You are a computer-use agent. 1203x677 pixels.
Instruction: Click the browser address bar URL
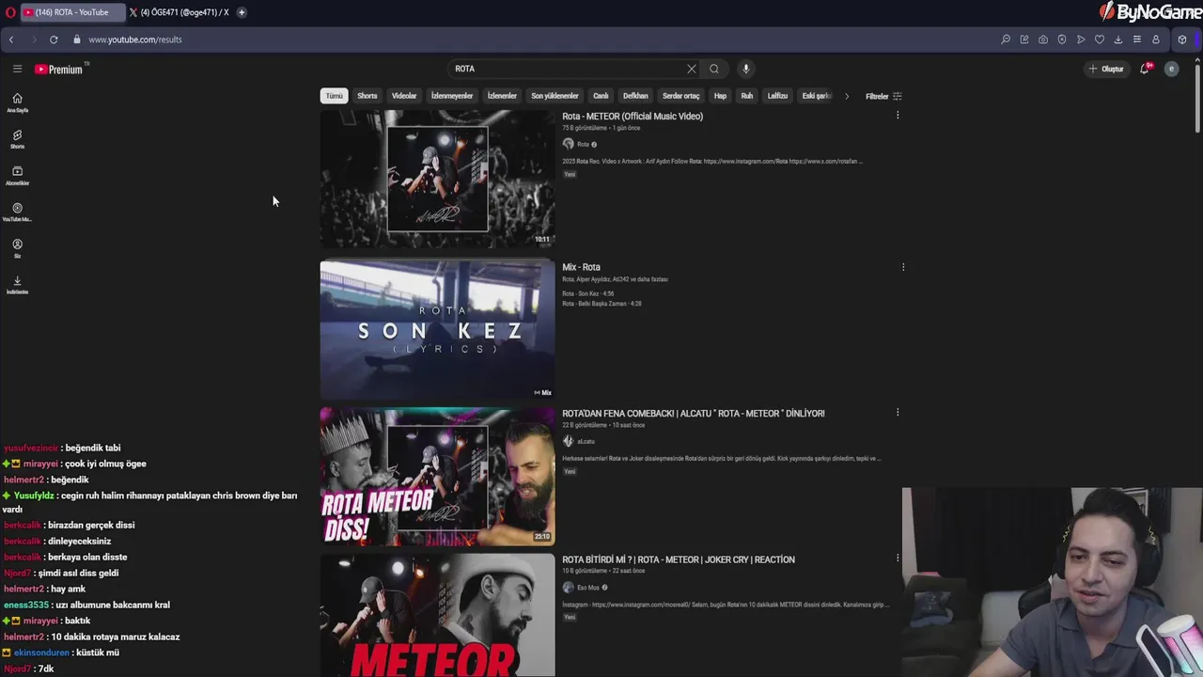[135, 39]
